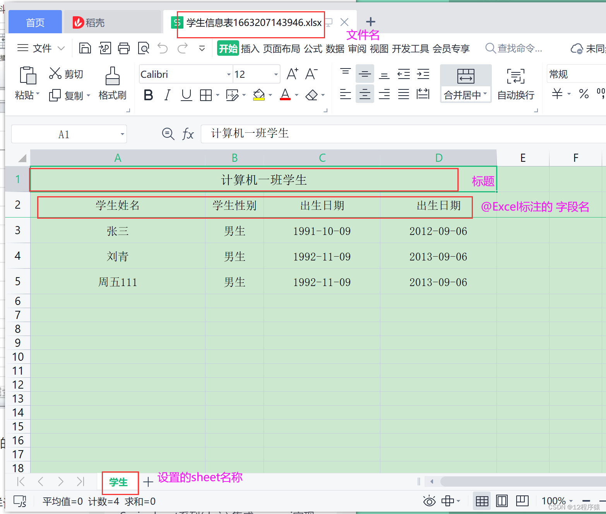Screen dimensions: 606x514
Task: Select the Format Painter brush
Action: [112, 76]
